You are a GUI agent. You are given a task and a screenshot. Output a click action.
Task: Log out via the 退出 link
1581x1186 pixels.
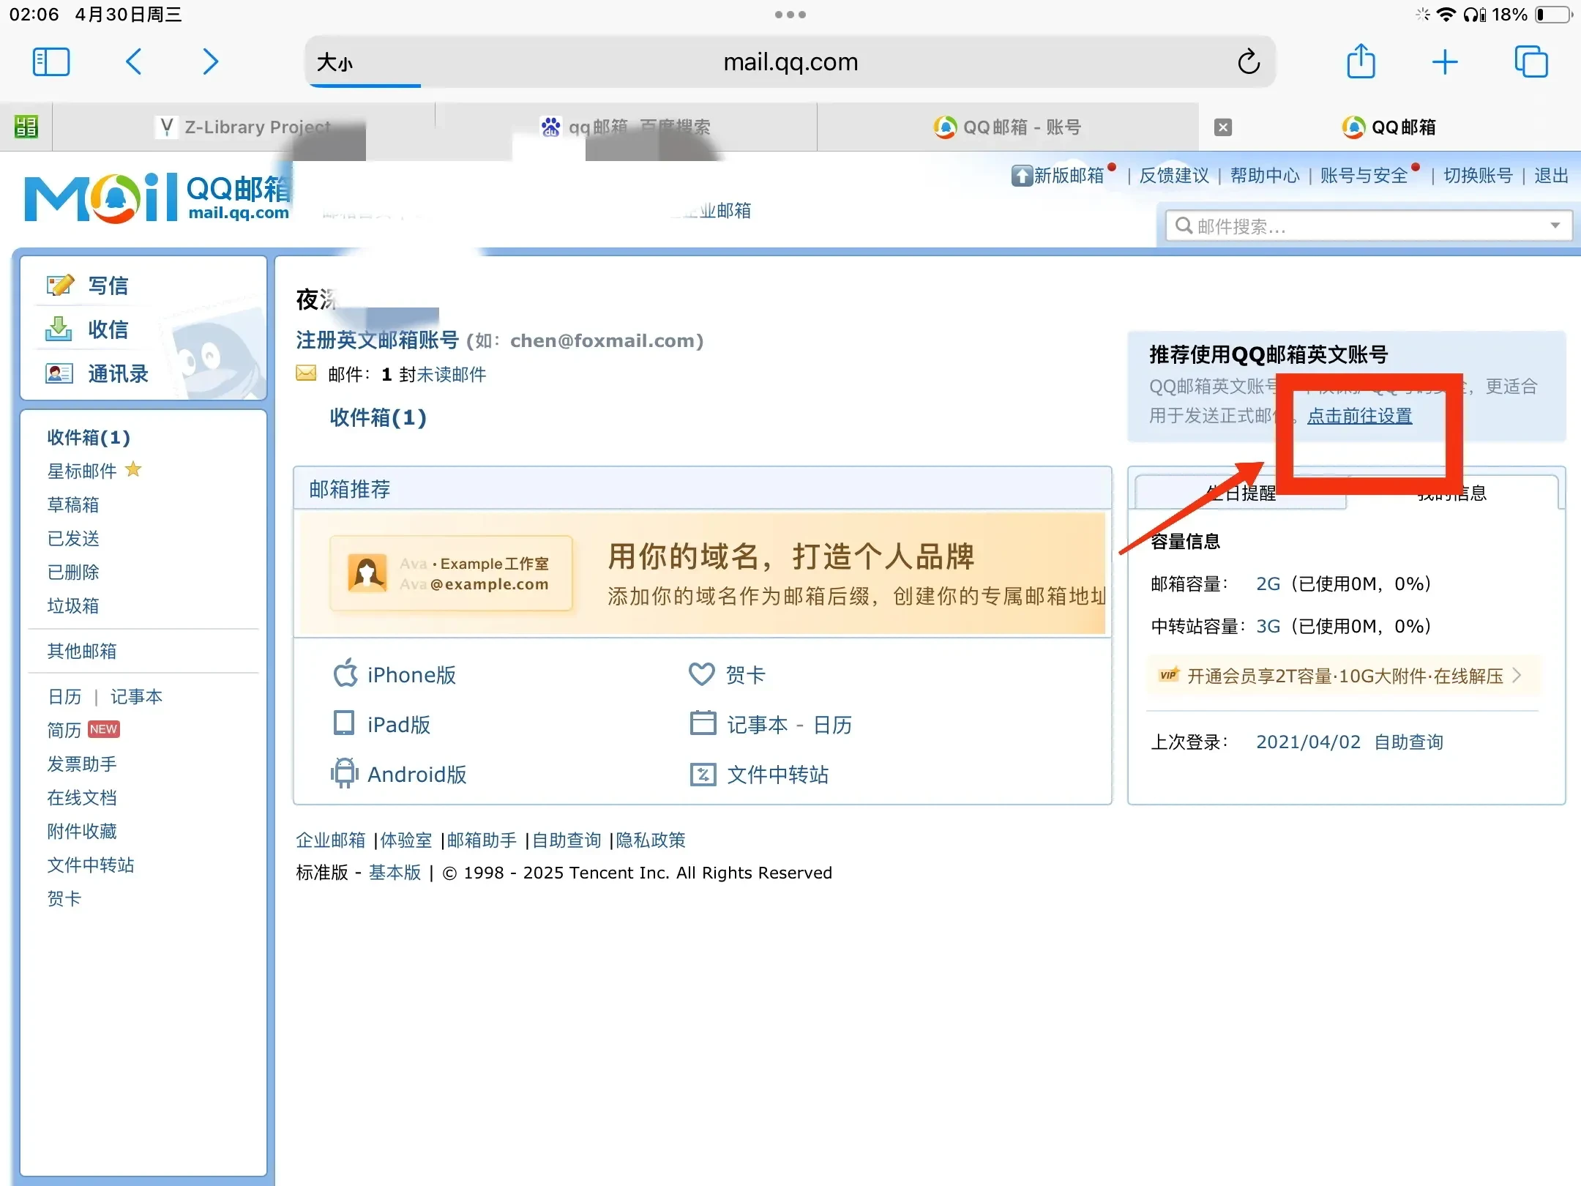[1551, 174]
